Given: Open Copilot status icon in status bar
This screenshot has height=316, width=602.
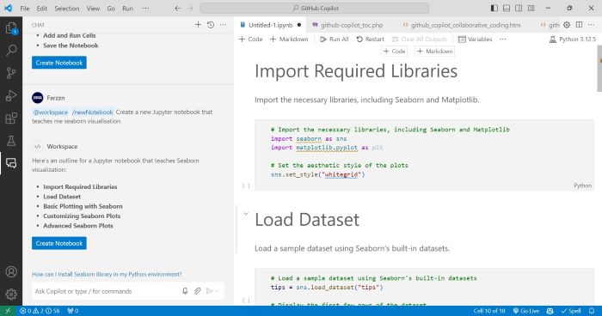Looking at the screenshot, I should point(550,311).
